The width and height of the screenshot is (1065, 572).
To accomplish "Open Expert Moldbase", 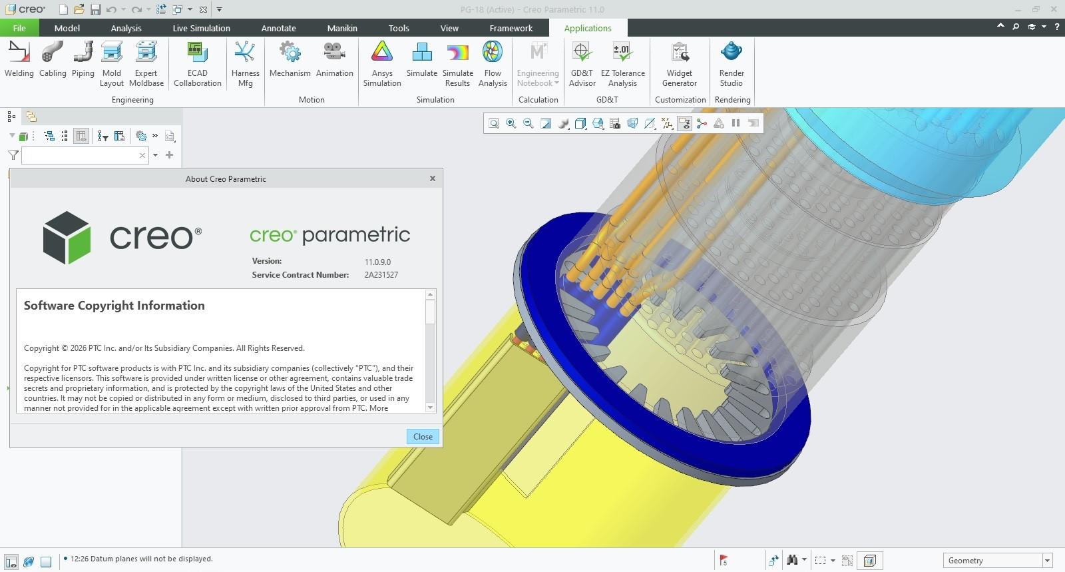I will (x=146, y=65).
